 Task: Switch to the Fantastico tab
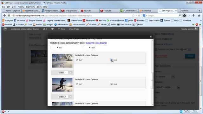pyautogui.click(x=148, y=11)
